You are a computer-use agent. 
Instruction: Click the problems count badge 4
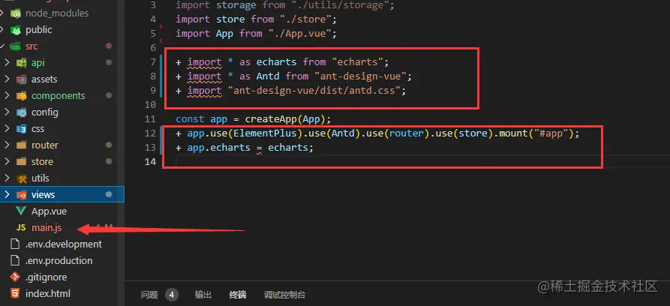coord(172,295)
